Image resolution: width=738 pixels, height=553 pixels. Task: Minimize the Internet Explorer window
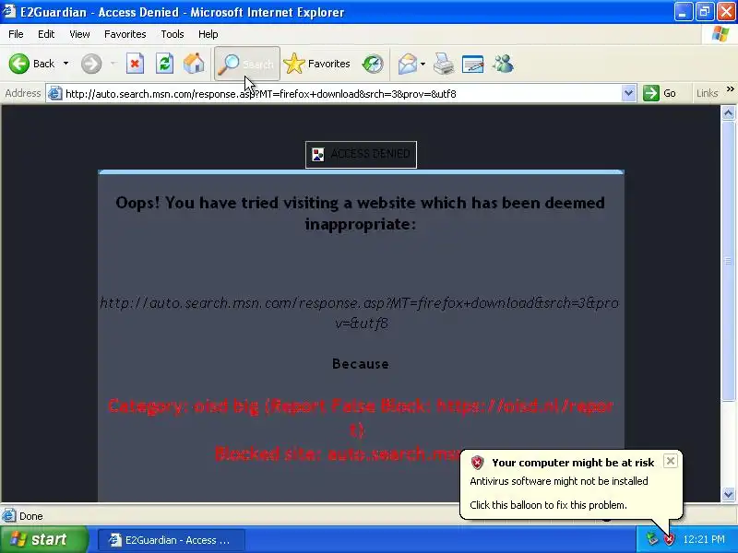683,11
